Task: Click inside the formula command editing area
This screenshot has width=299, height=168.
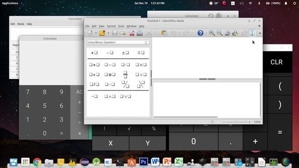Action: coord(206,99)
